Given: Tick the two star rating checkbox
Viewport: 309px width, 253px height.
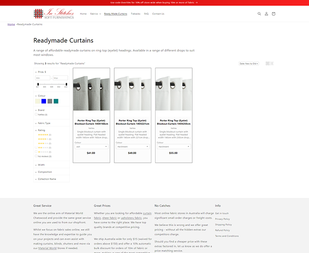Looking at the screenshot, I should 36,148.
